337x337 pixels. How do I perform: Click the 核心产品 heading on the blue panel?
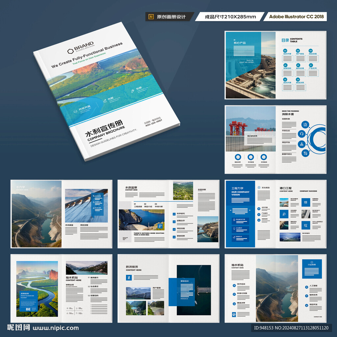pyautogui.click(x=240, y=43)
